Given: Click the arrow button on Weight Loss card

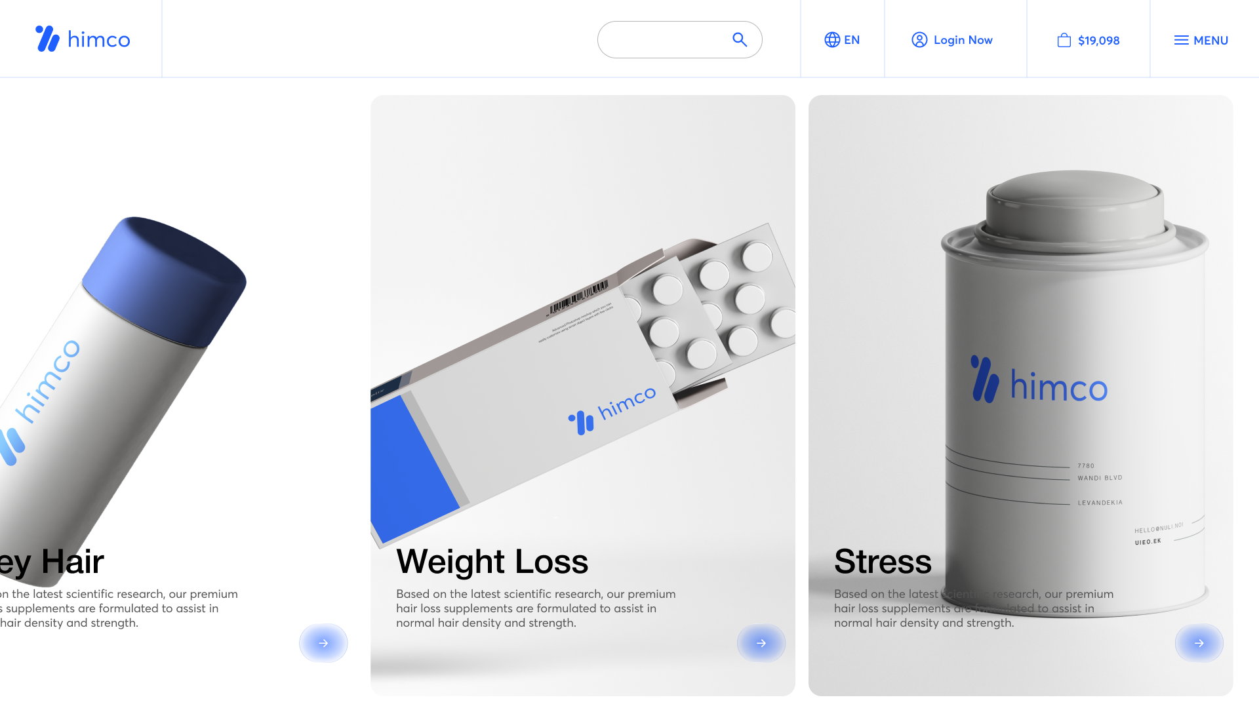Looking at the screenshot, I should tap(761, 643).
